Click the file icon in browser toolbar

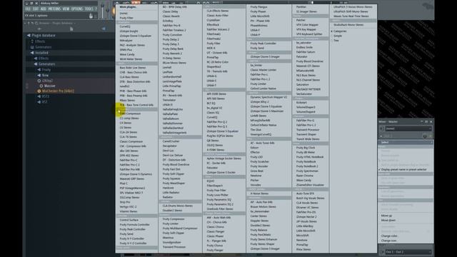71,29
